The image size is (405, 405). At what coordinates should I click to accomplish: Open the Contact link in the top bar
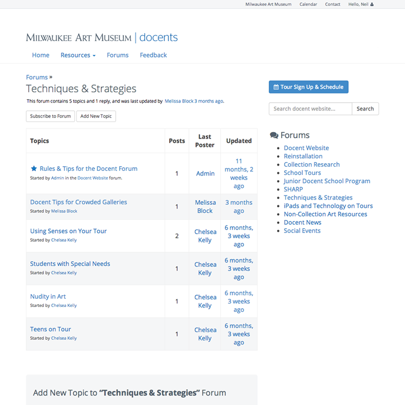point(332,4)
